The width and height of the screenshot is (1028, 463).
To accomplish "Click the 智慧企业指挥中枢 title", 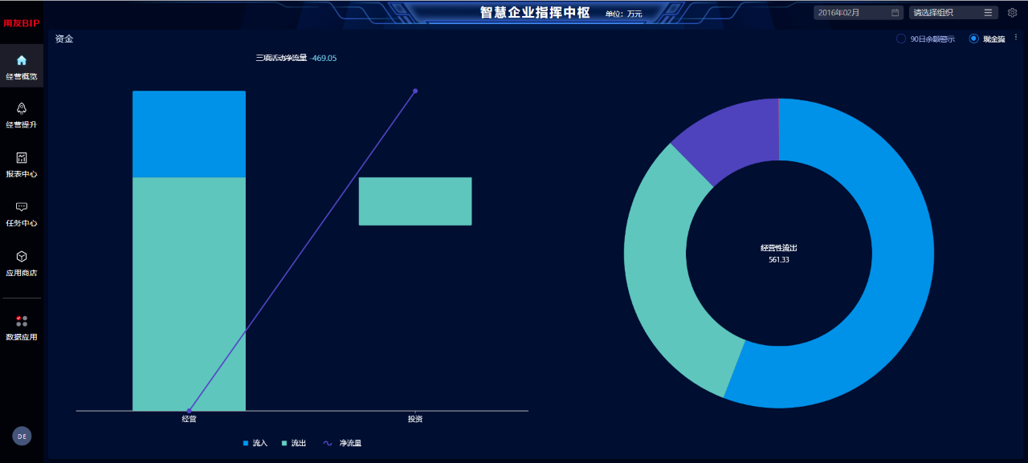I will pyautogui.click(x=535, y=12).
